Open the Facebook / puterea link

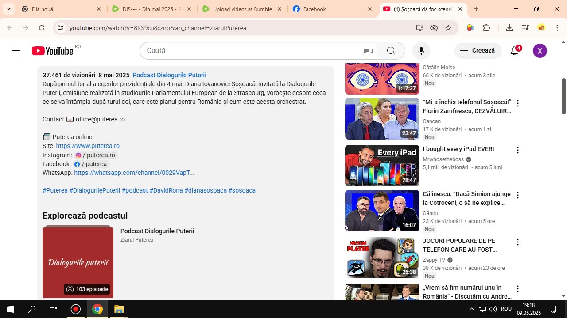point(91,164)
